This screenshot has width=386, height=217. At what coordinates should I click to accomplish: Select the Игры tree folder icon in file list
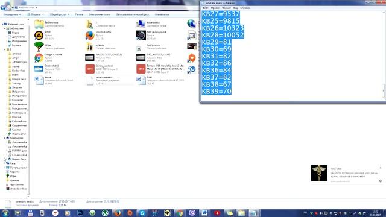tap(39, 46)
